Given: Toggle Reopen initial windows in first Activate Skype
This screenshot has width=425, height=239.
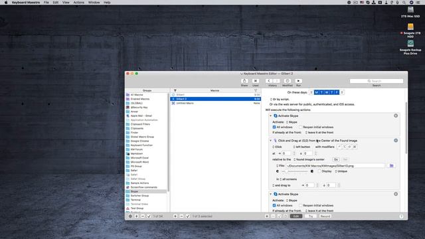Looking at the screenshot, I should [300, 127].
